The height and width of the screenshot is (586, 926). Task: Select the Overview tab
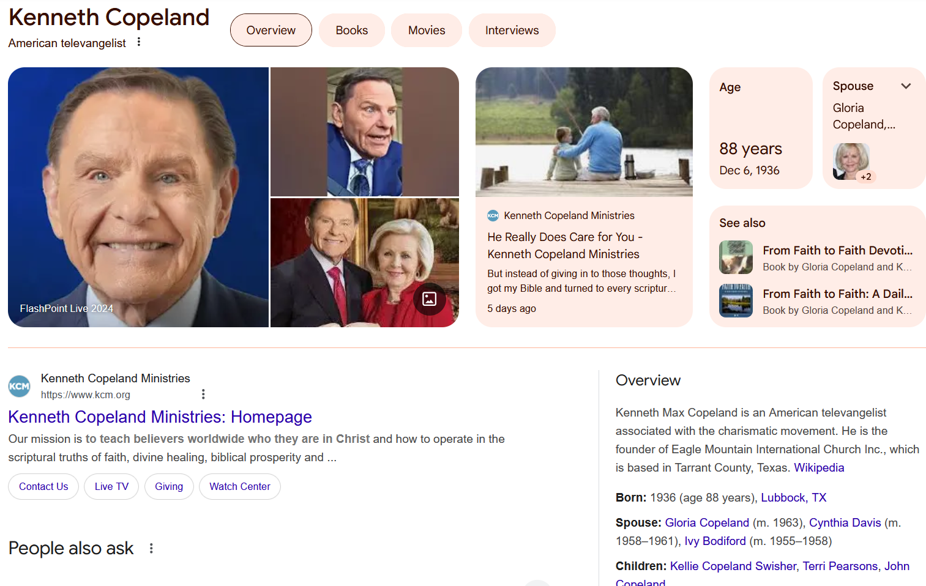tap(271, 30)
